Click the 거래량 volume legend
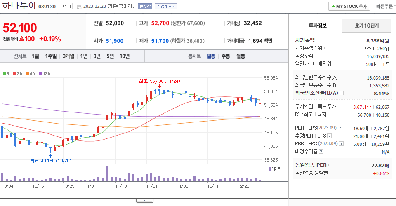396x206 pixels. click(275, 169)
